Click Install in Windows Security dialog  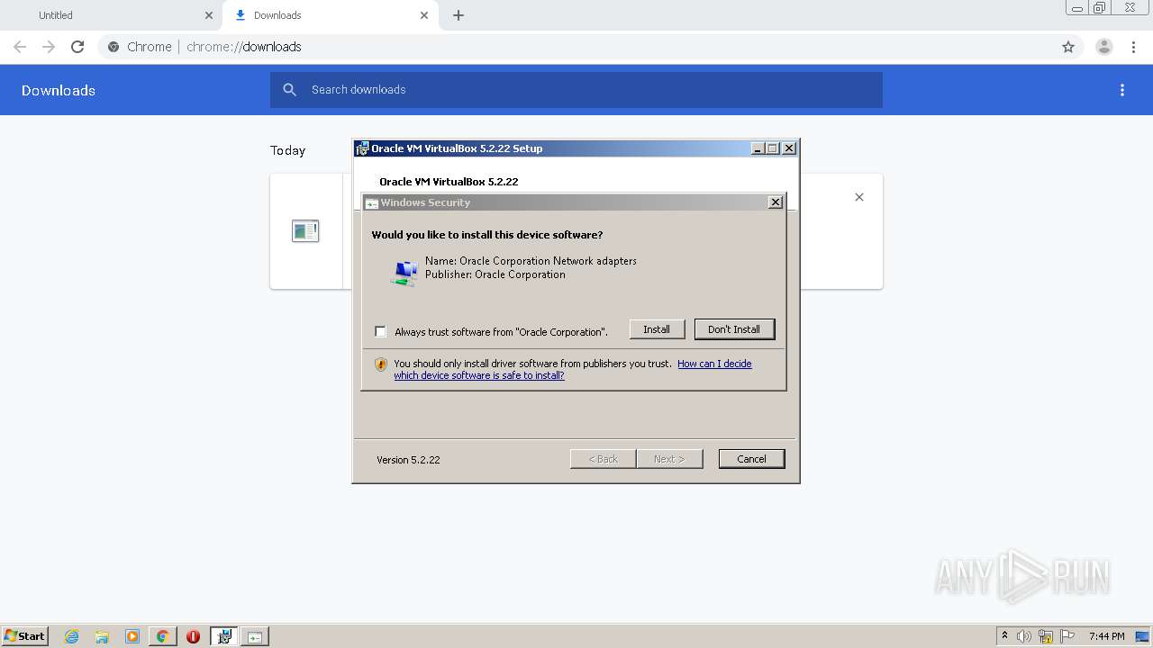pyautogui.click(x=657, y=329)
